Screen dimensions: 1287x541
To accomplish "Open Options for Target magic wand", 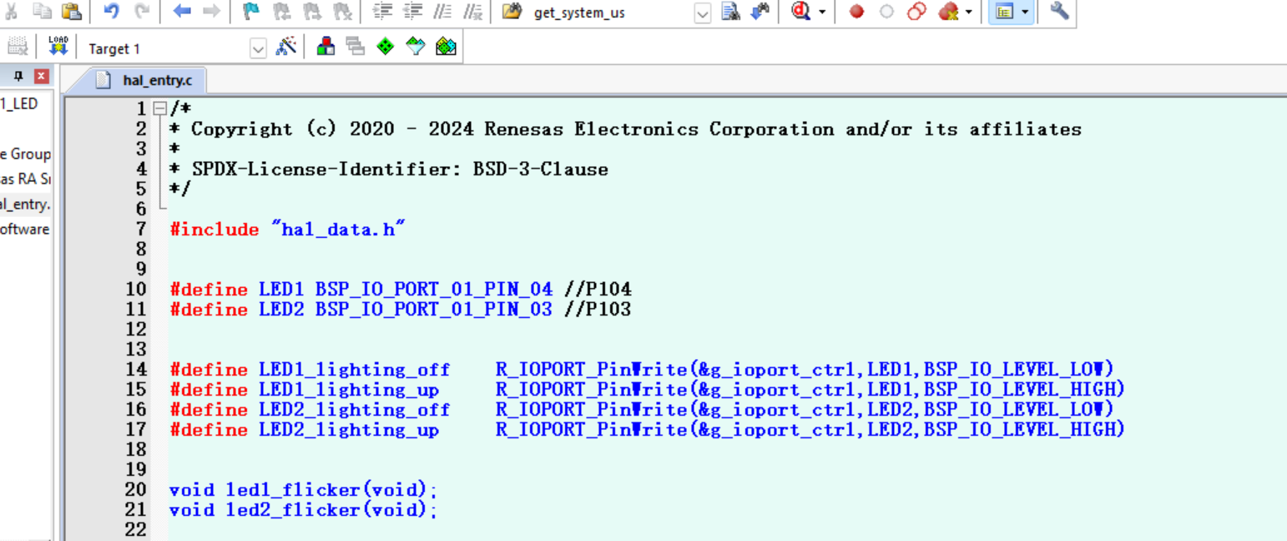I will [286, 47].
